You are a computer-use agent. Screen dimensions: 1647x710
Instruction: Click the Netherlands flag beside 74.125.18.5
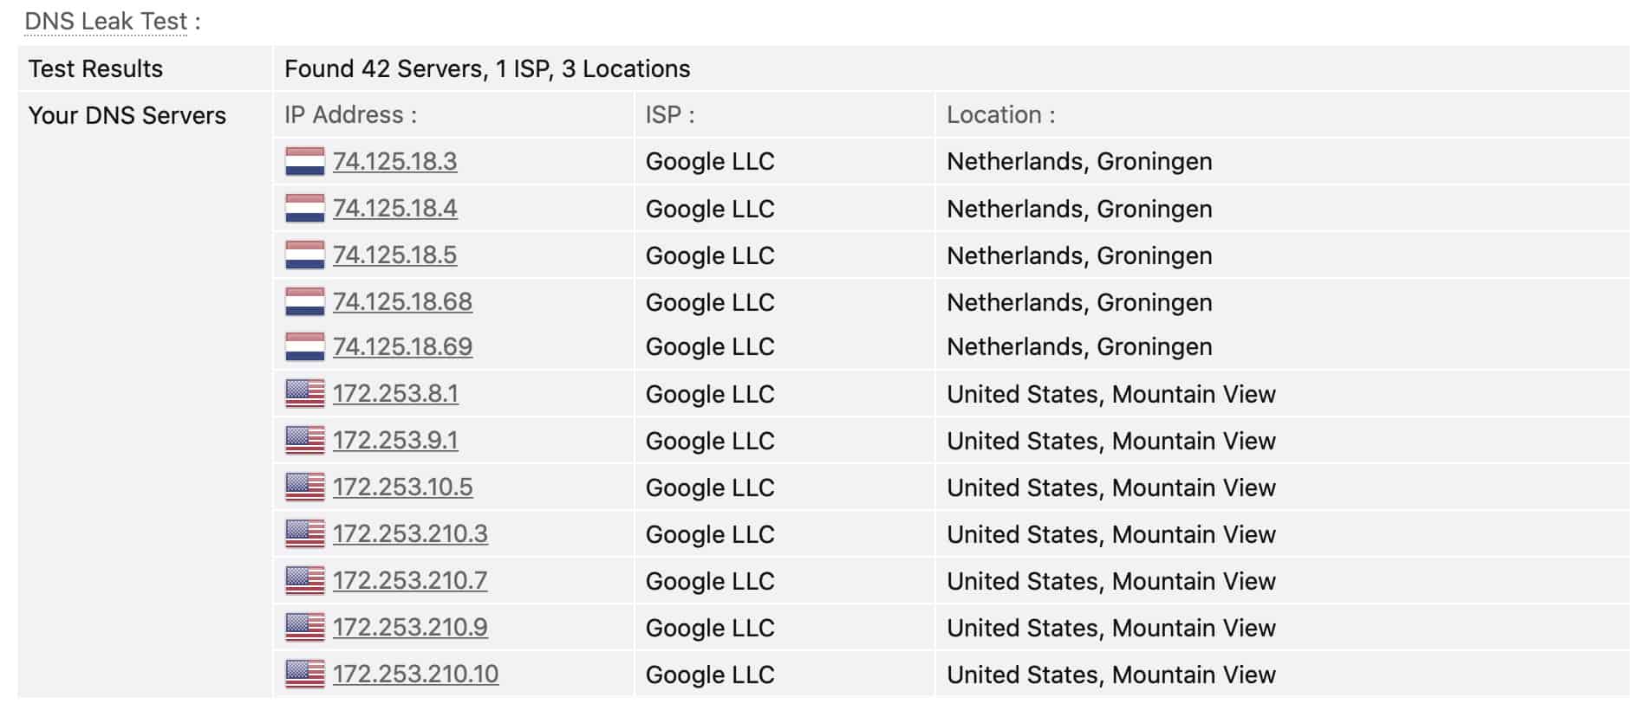304,255
